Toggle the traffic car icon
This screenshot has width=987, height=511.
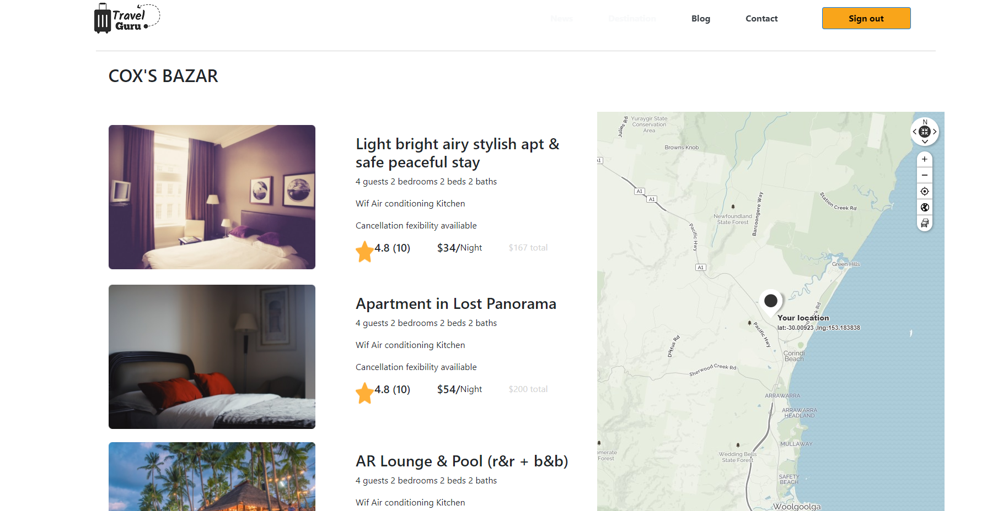click(x=925, y=223)
